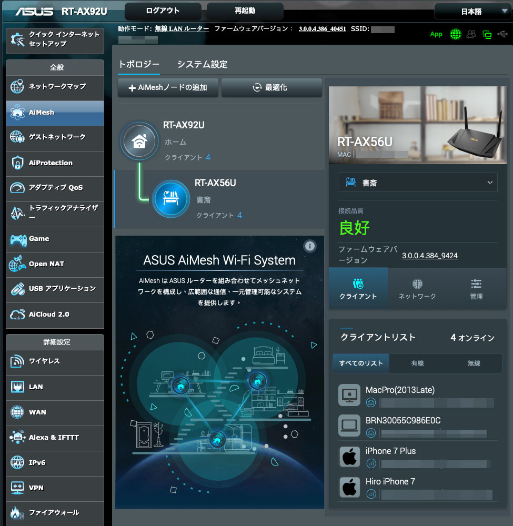Click the info icon on AiMesh banner
Viewport: 513px width, 526px height.
(x=310, y=246)
